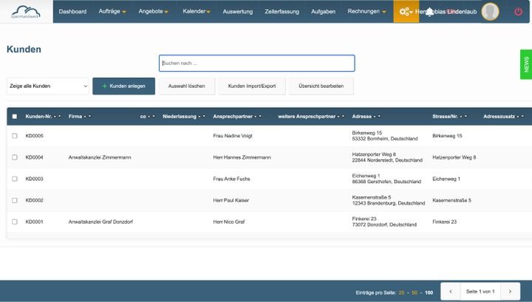Image resolution: width=532 pixels, height=302 pixels.
Task: Click the openHandwerk cloud logo
Action: pos(26,12)
